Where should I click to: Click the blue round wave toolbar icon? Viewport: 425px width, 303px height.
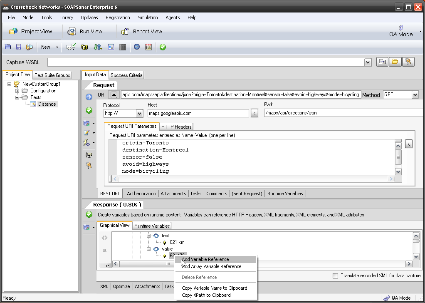(x=136, y=47)
